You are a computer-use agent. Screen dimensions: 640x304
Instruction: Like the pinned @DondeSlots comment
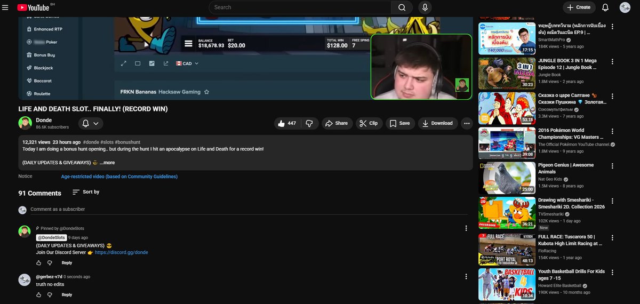click(39, 263)
